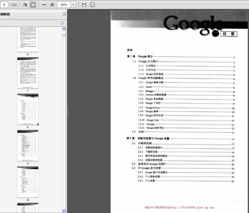This screenshot has height=213, width=249.
Task: Choose the Select tool arrow icon
Action: [x=25, y=5]
